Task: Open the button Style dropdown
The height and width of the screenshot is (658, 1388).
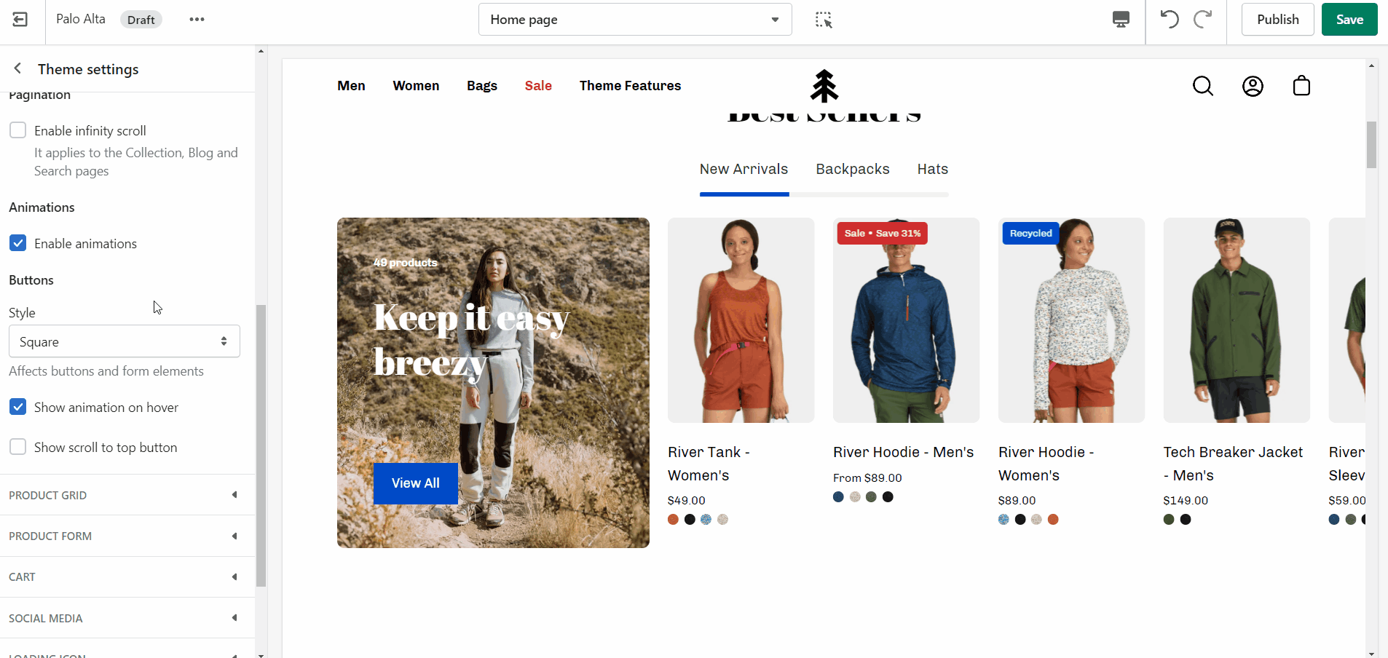Action: pos(124,341)
